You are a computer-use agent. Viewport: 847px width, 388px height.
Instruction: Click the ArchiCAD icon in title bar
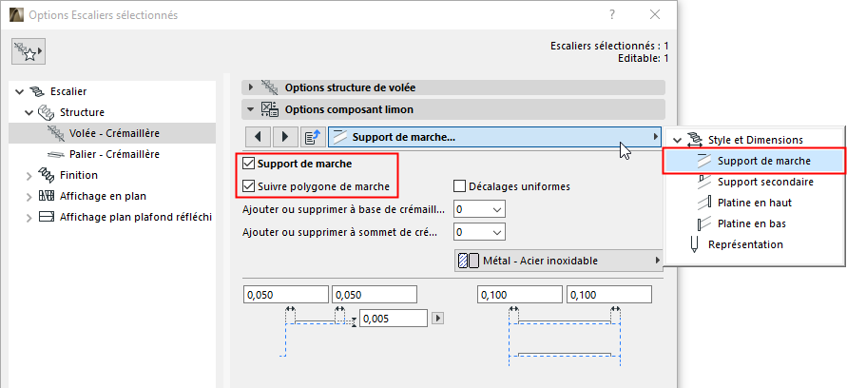pyautogui.click(x=16, y=14)
